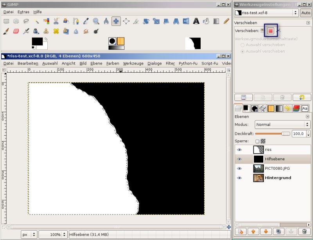Click the Auto button

pyautogui.click(x=306, y=13)
